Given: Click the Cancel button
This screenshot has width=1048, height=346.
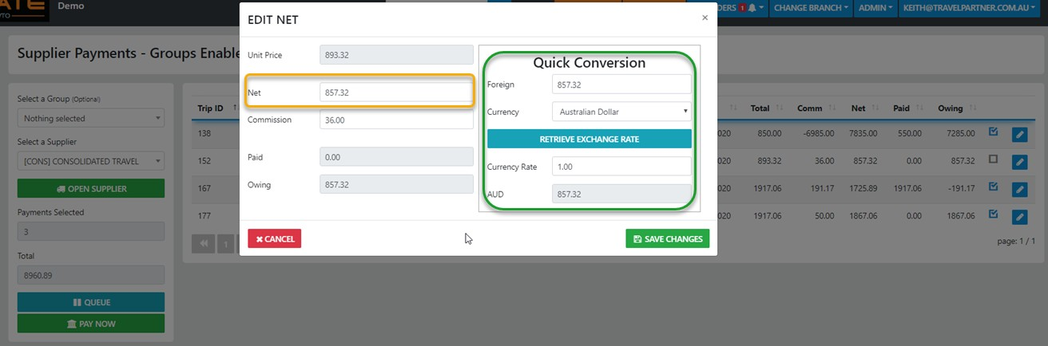Looking at the screenshot, I should tap(274, 238).
